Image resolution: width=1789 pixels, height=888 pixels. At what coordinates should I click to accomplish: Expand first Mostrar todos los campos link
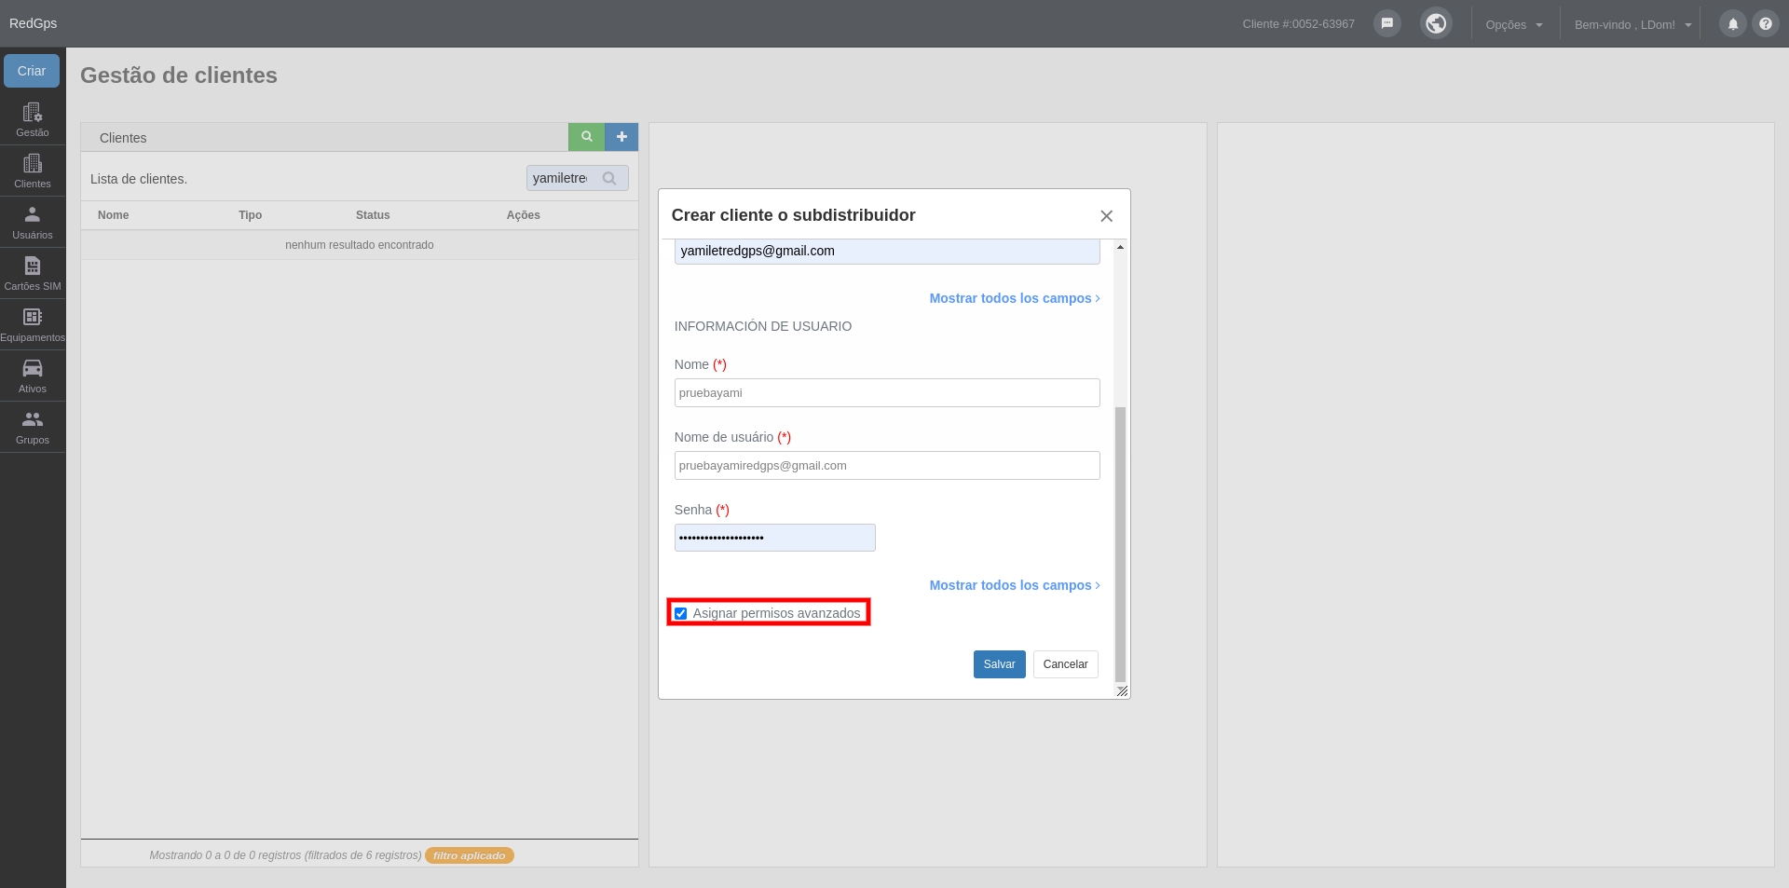tap(1015, 298)
